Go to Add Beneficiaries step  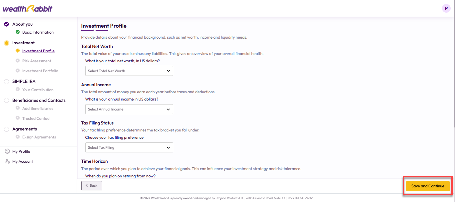pyautogui.click(x=38, y=108)
